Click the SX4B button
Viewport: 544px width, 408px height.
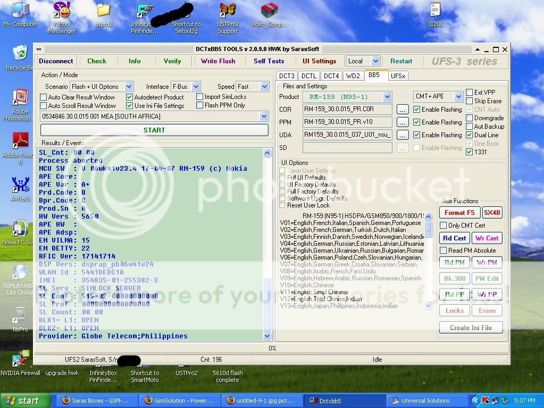(491, 213)
